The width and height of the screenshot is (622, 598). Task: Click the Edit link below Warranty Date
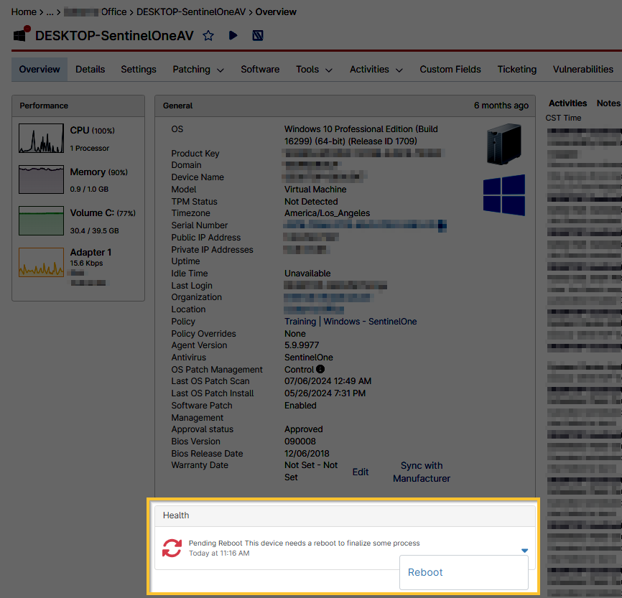(360, 472)
